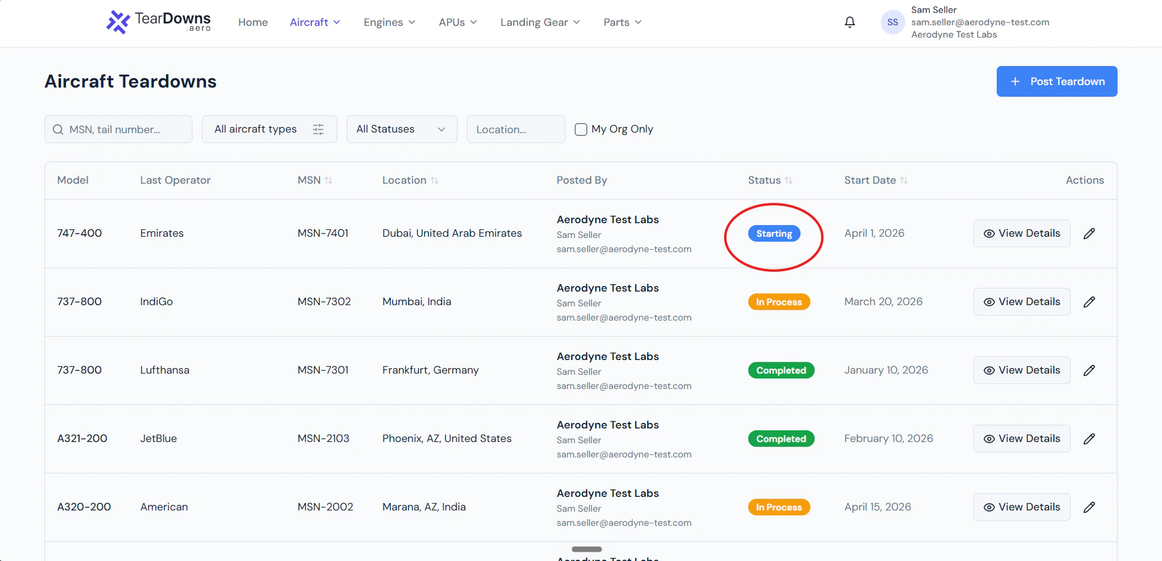
Task: Click the Starting status badge for MSN-7401
Action: 774,234
